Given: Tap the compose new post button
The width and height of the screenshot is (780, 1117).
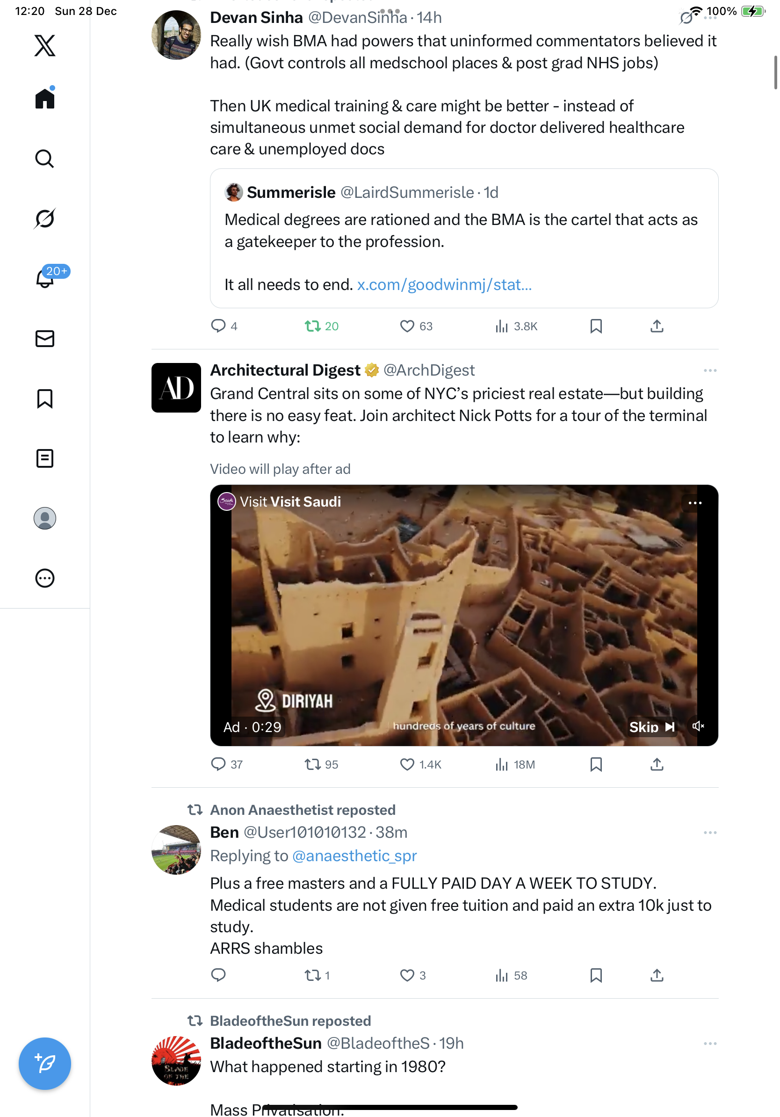Looking at the screenshot, I should [44, 1064].
